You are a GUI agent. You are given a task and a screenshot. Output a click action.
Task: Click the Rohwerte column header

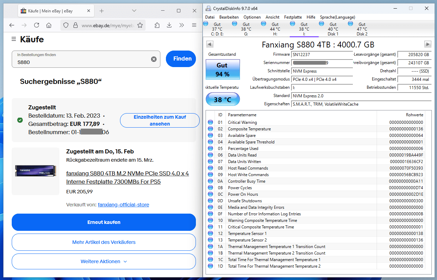coord(401,115)
